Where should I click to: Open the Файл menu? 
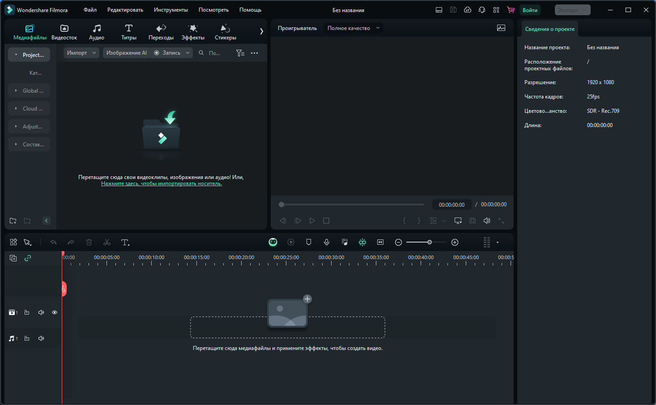coord(90,10)
